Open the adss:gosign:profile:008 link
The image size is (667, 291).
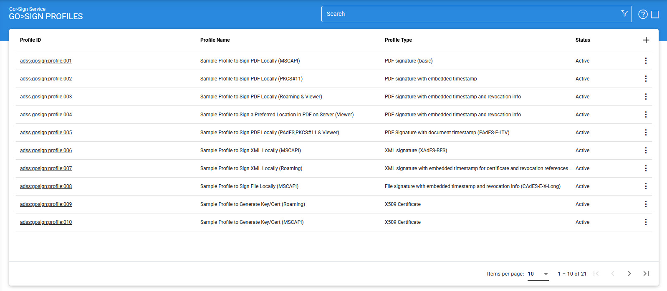[46, 186]
